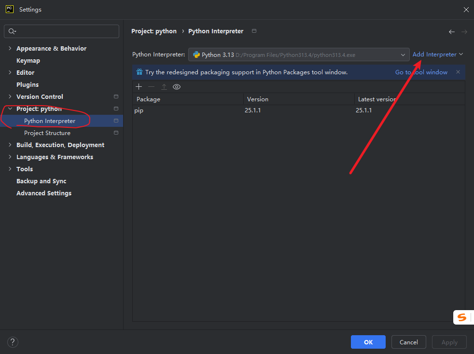
Task: Open the help question mark button
Action: (13, 342)
